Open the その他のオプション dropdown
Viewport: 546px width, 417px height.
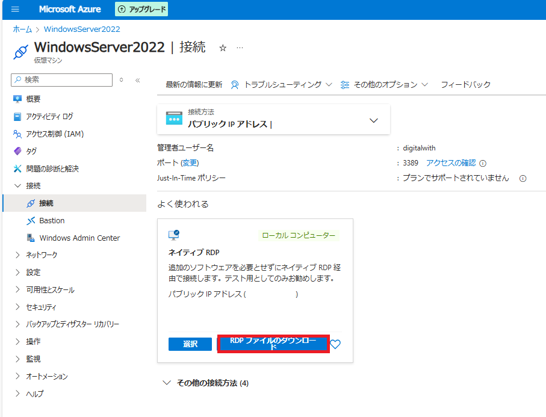(x=384, y=85)
